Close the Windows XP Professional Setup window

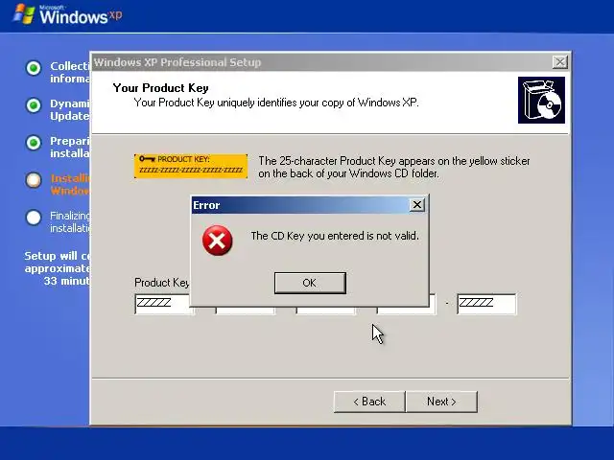560,61
